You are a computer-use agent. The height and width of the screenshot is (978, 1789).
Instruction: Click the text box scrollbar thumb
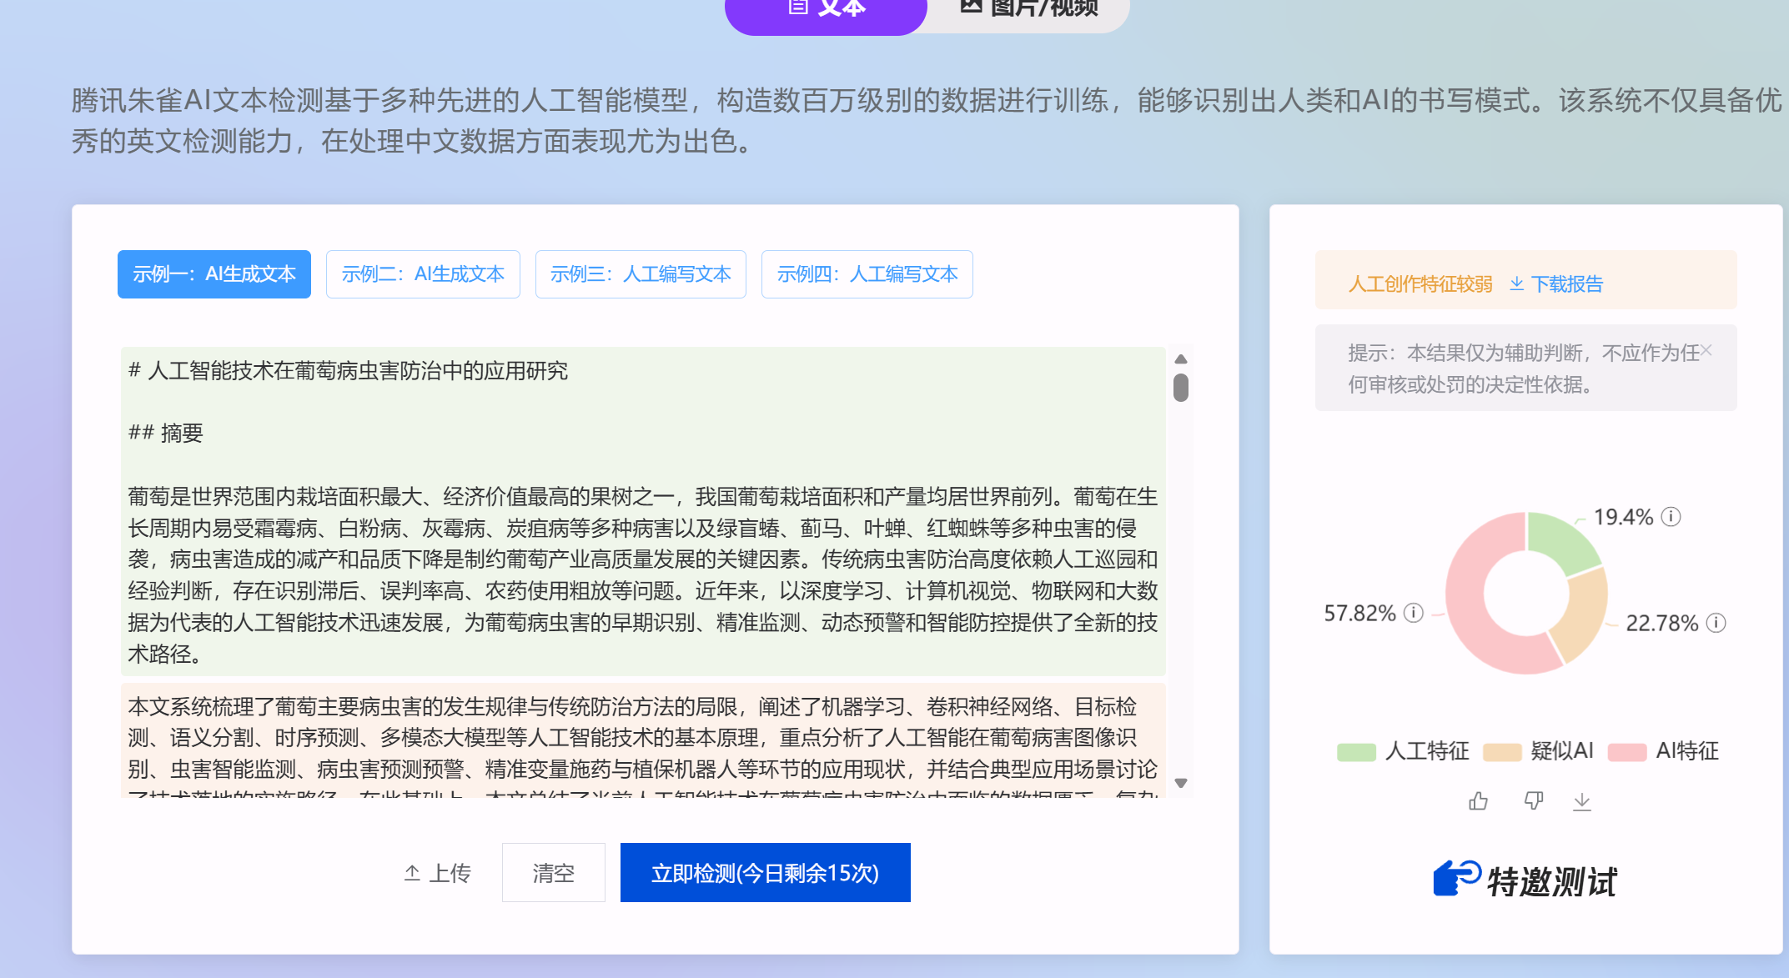click(1181, 388)
